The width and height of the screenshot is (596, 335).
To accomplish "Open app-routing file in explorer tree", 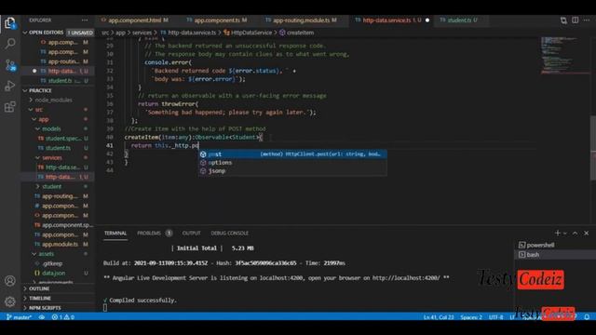I will [60, 196].
